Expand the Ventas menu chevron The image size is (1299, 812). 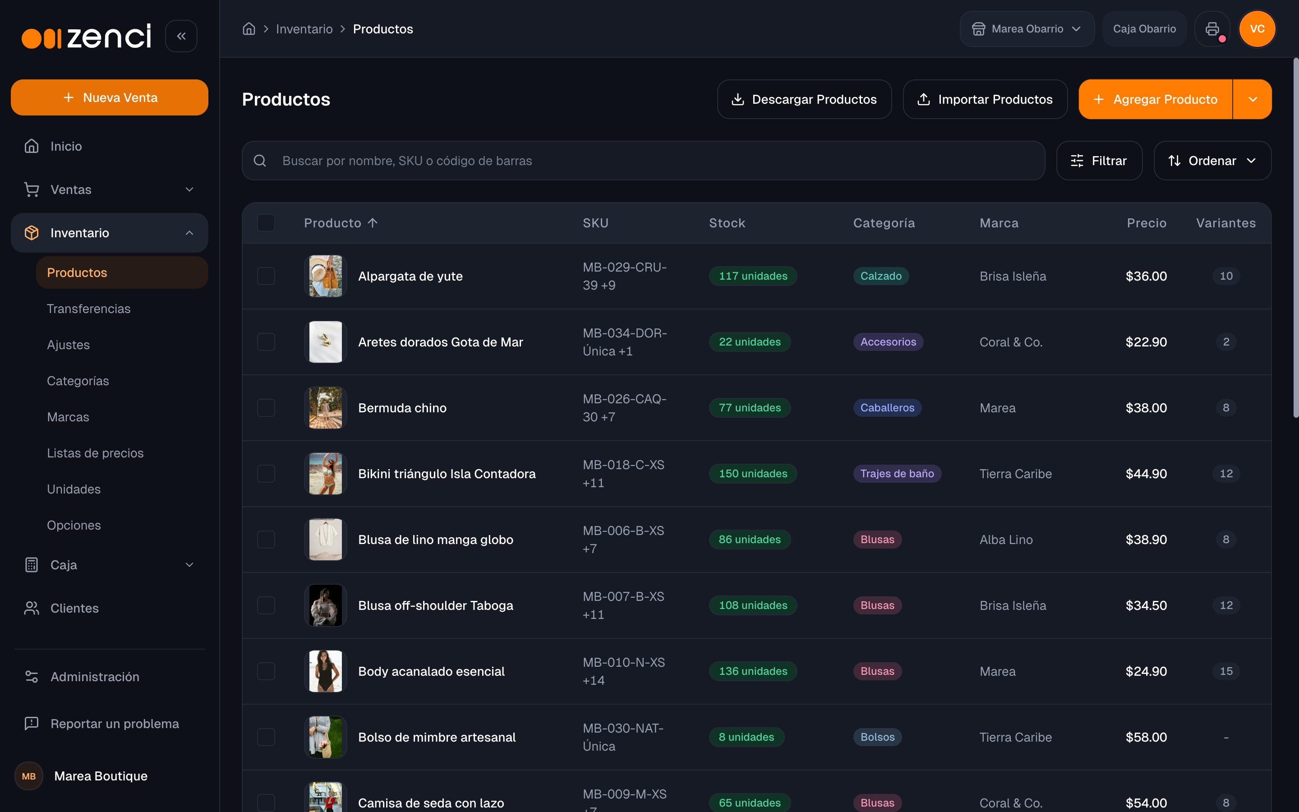pos(189,189)
